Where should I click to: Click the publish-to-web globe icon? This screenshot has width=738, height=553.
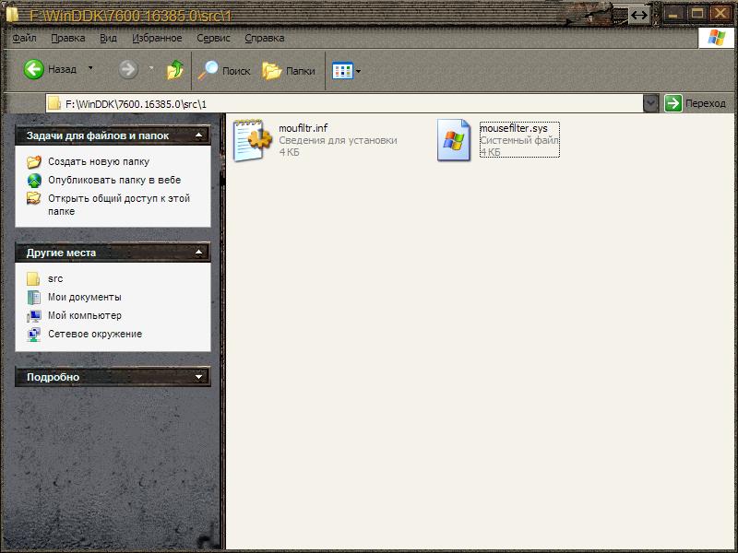pyautogui.click(x=34, y=180)
